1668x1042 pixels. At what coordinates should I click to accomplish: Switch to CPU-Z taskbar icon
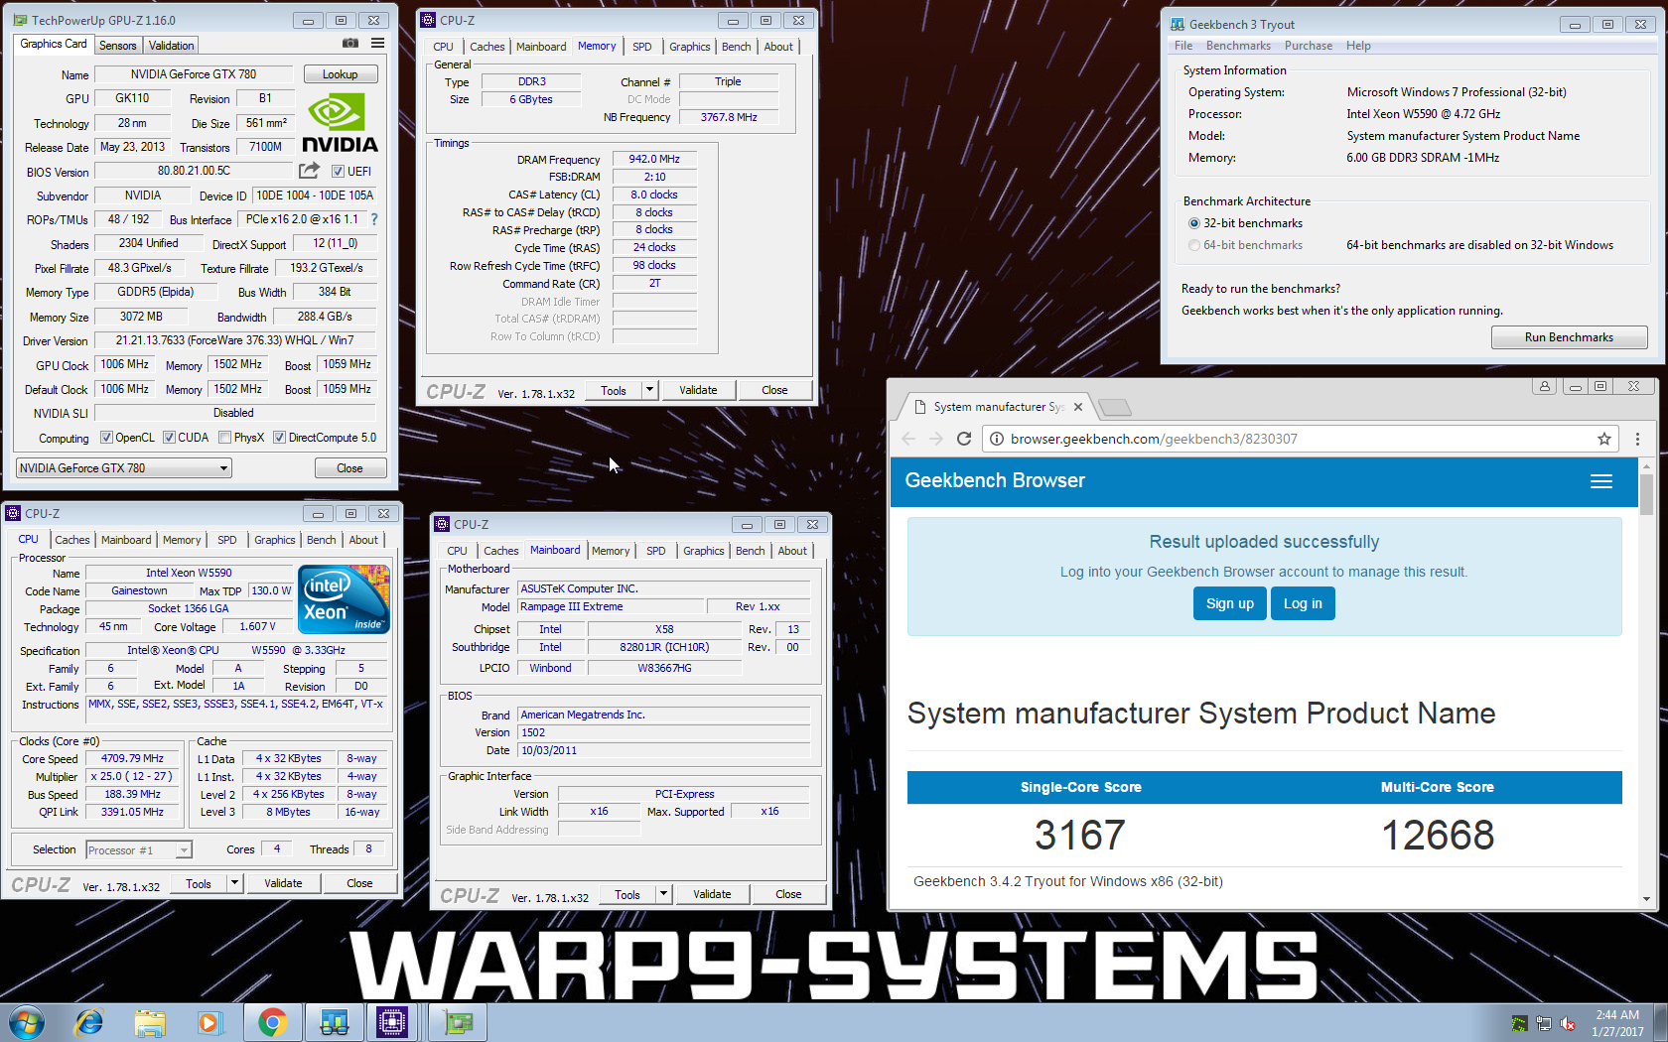coord(393,1022)
